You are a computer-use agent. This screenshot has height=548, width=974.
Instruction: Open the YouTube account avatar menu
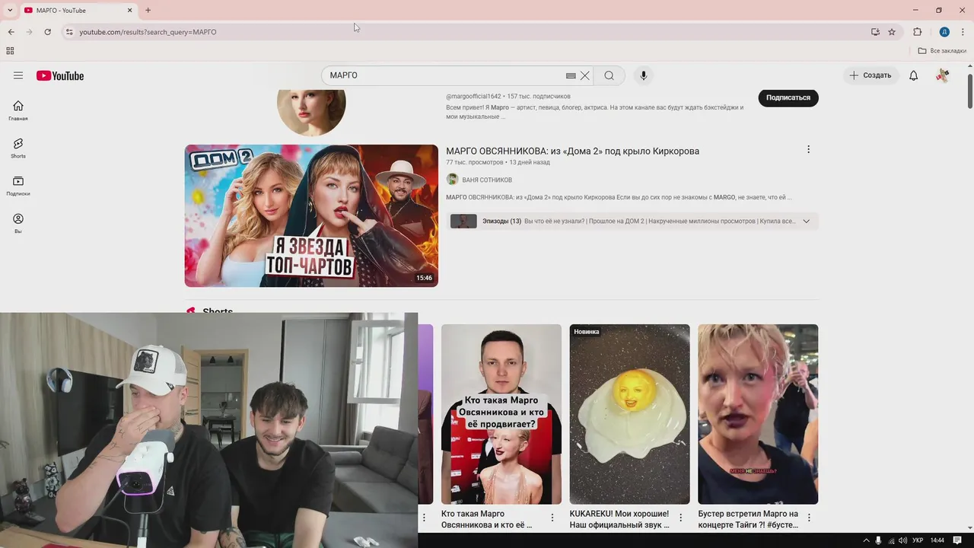pos(942,75)
